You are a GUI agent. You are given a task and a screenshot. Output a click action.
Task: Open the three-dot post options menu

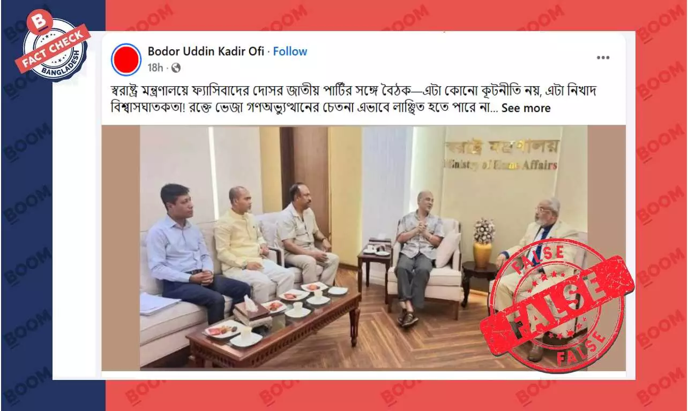[x=603, y=57]
